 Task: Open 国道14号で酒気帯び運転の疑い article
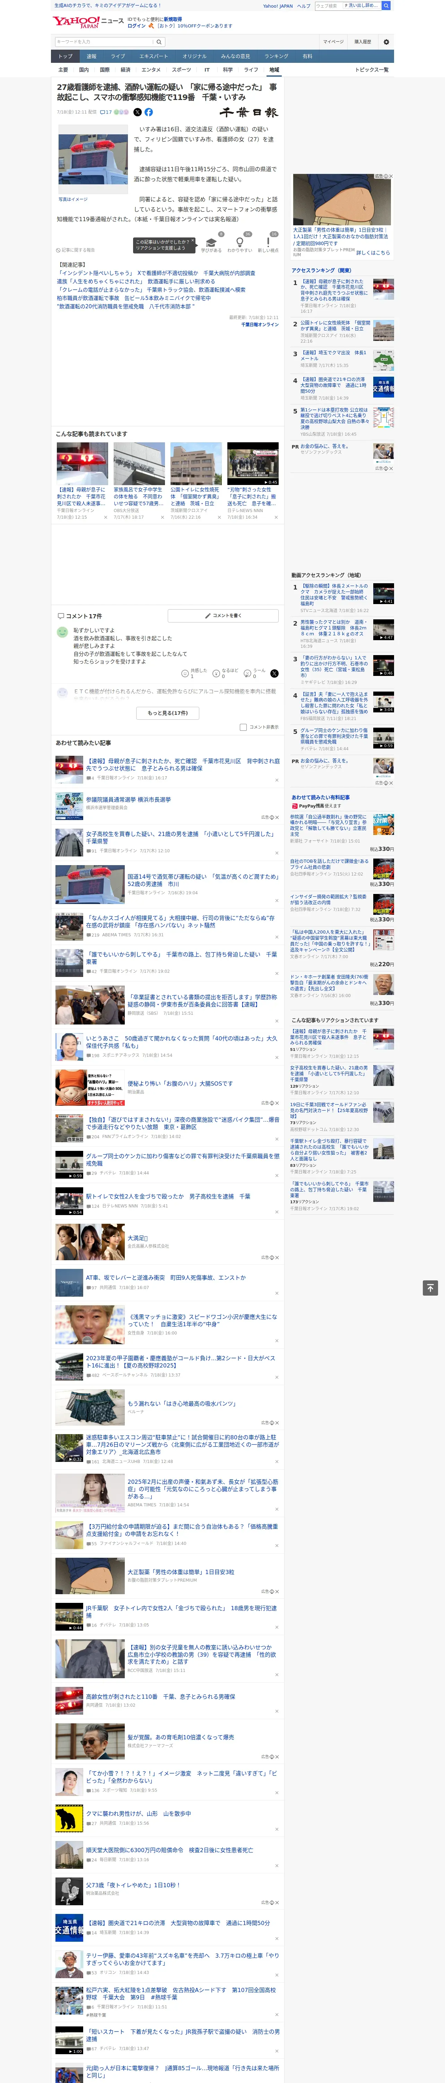(203, 880)
